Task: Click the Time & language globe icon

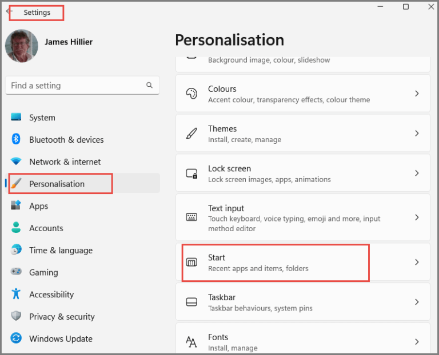Action: pyautogui.click(x=16, y=249)
